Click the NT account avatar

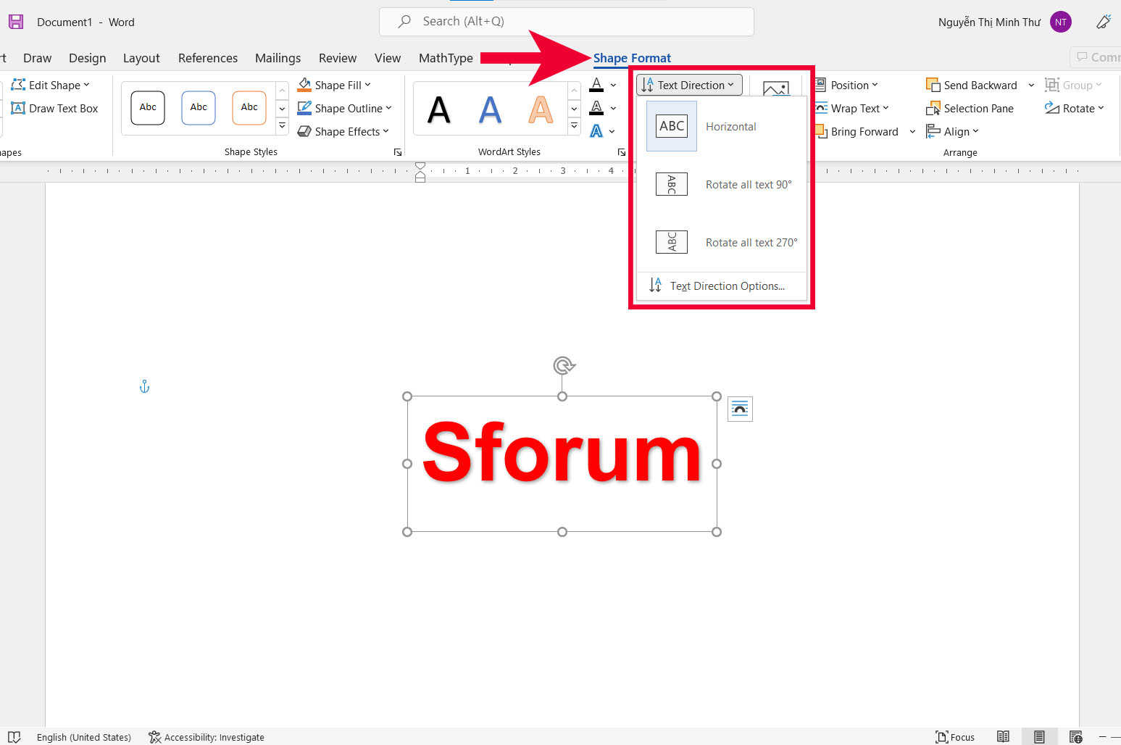pyautogui.click(x=1061, y=22)
